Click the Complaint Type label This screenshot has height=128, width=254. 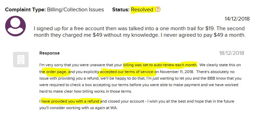(x=25, y=10)
